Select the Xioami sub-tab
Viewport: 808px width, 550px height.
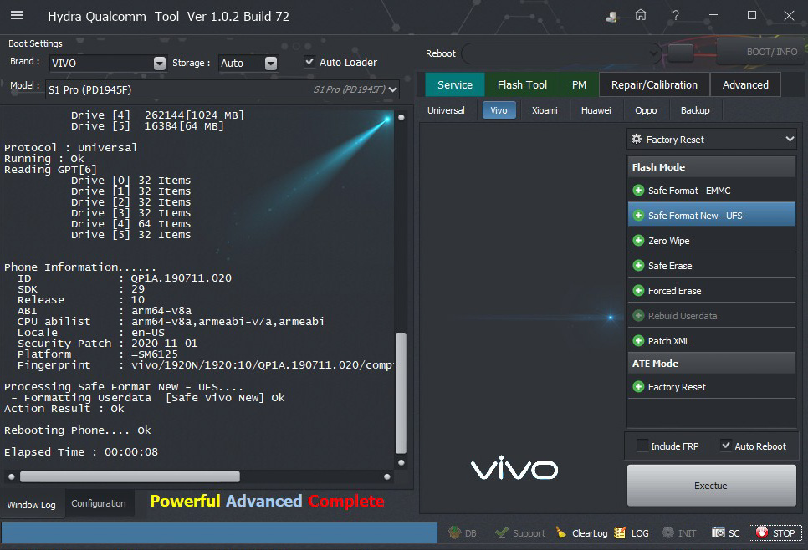[x=545, y=110]
